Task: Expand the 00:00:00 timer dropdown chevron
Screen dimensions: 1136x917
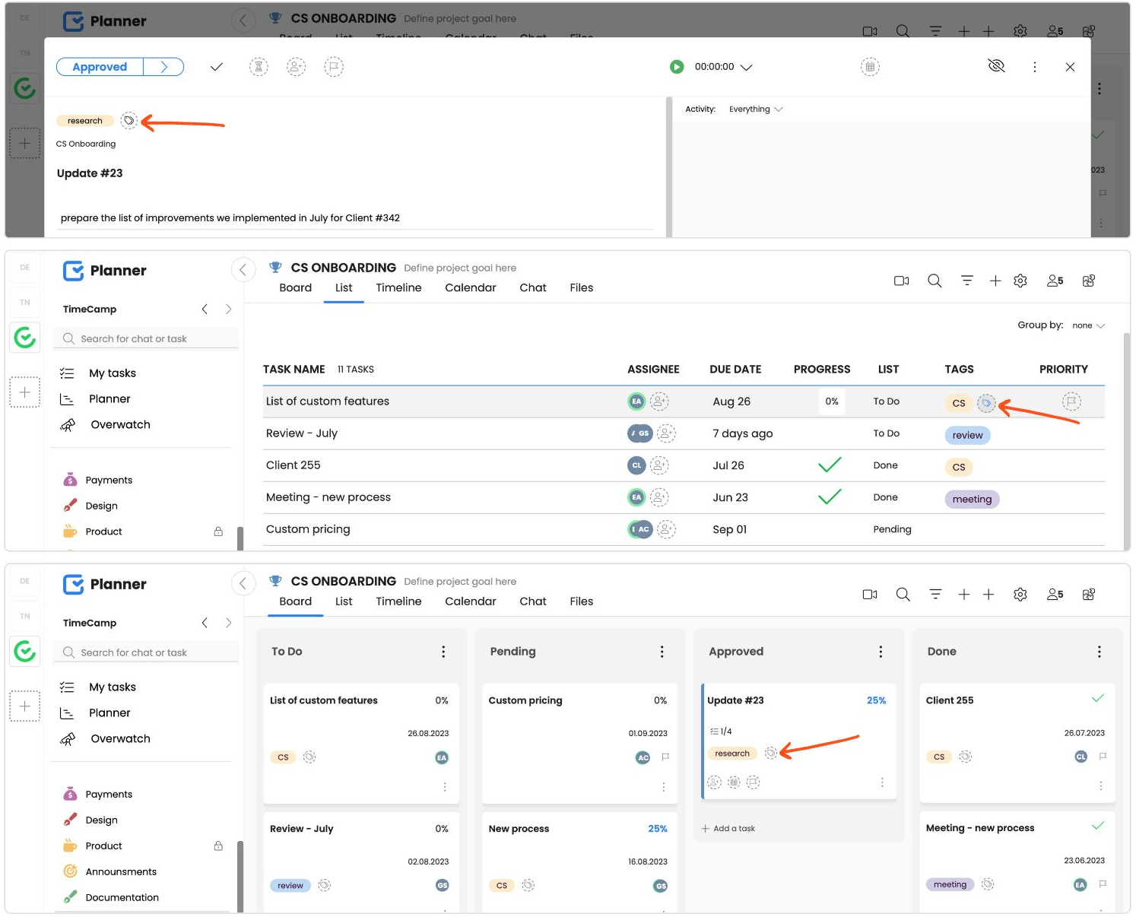Action: (746, 67)
